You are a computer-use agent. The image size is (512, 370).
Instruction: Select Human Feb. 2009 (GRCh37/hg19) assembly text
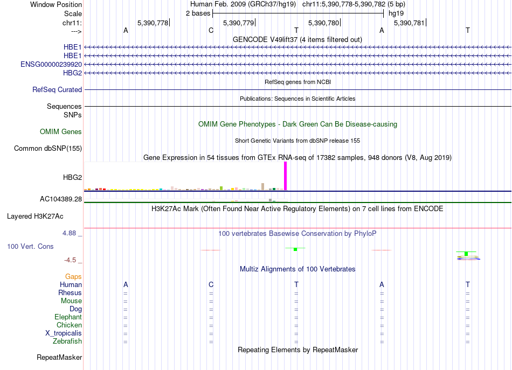coord(243,4)
